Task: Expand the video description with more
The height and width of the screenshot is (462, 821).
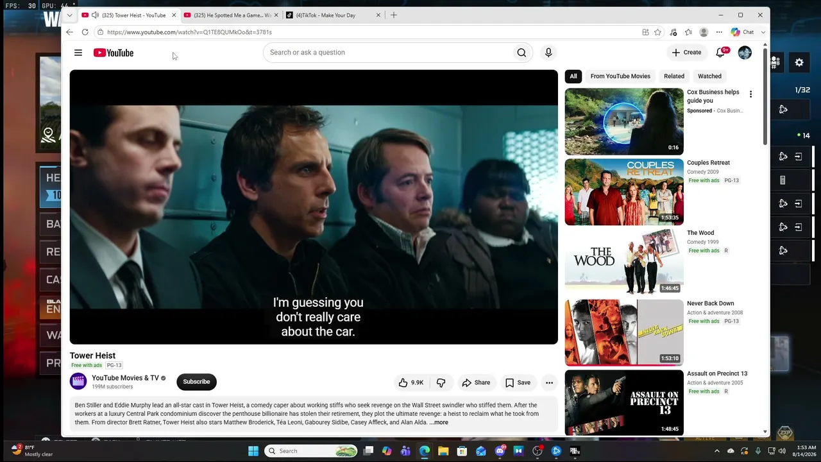Action: [x=439, y=422]
